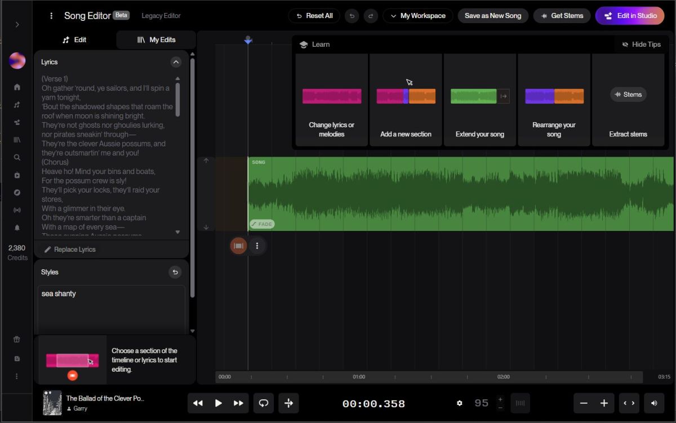Open the Library icon in the sidebar
Viewport: 676px width, 423px height.
click(x=16, y=140)
